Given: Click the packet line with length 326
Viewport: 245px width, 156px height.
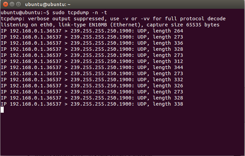Looking at the screenshot, I should click(91, 86).
